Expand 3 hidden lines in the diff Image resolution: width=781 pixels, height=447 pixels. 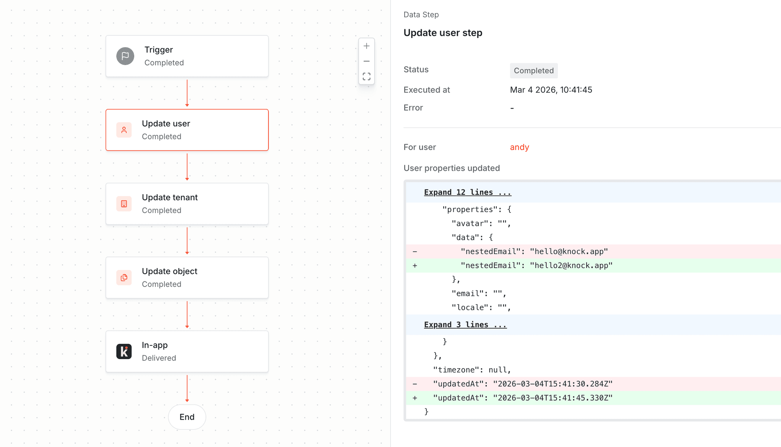(x=465, y=324)
